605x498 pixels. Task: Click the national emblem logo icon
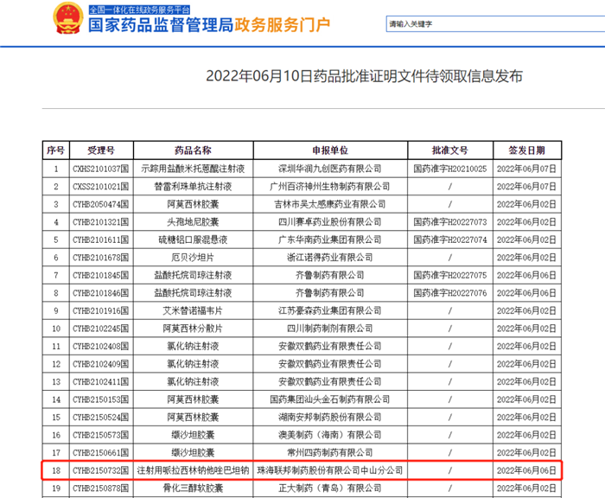pos(68,18)
